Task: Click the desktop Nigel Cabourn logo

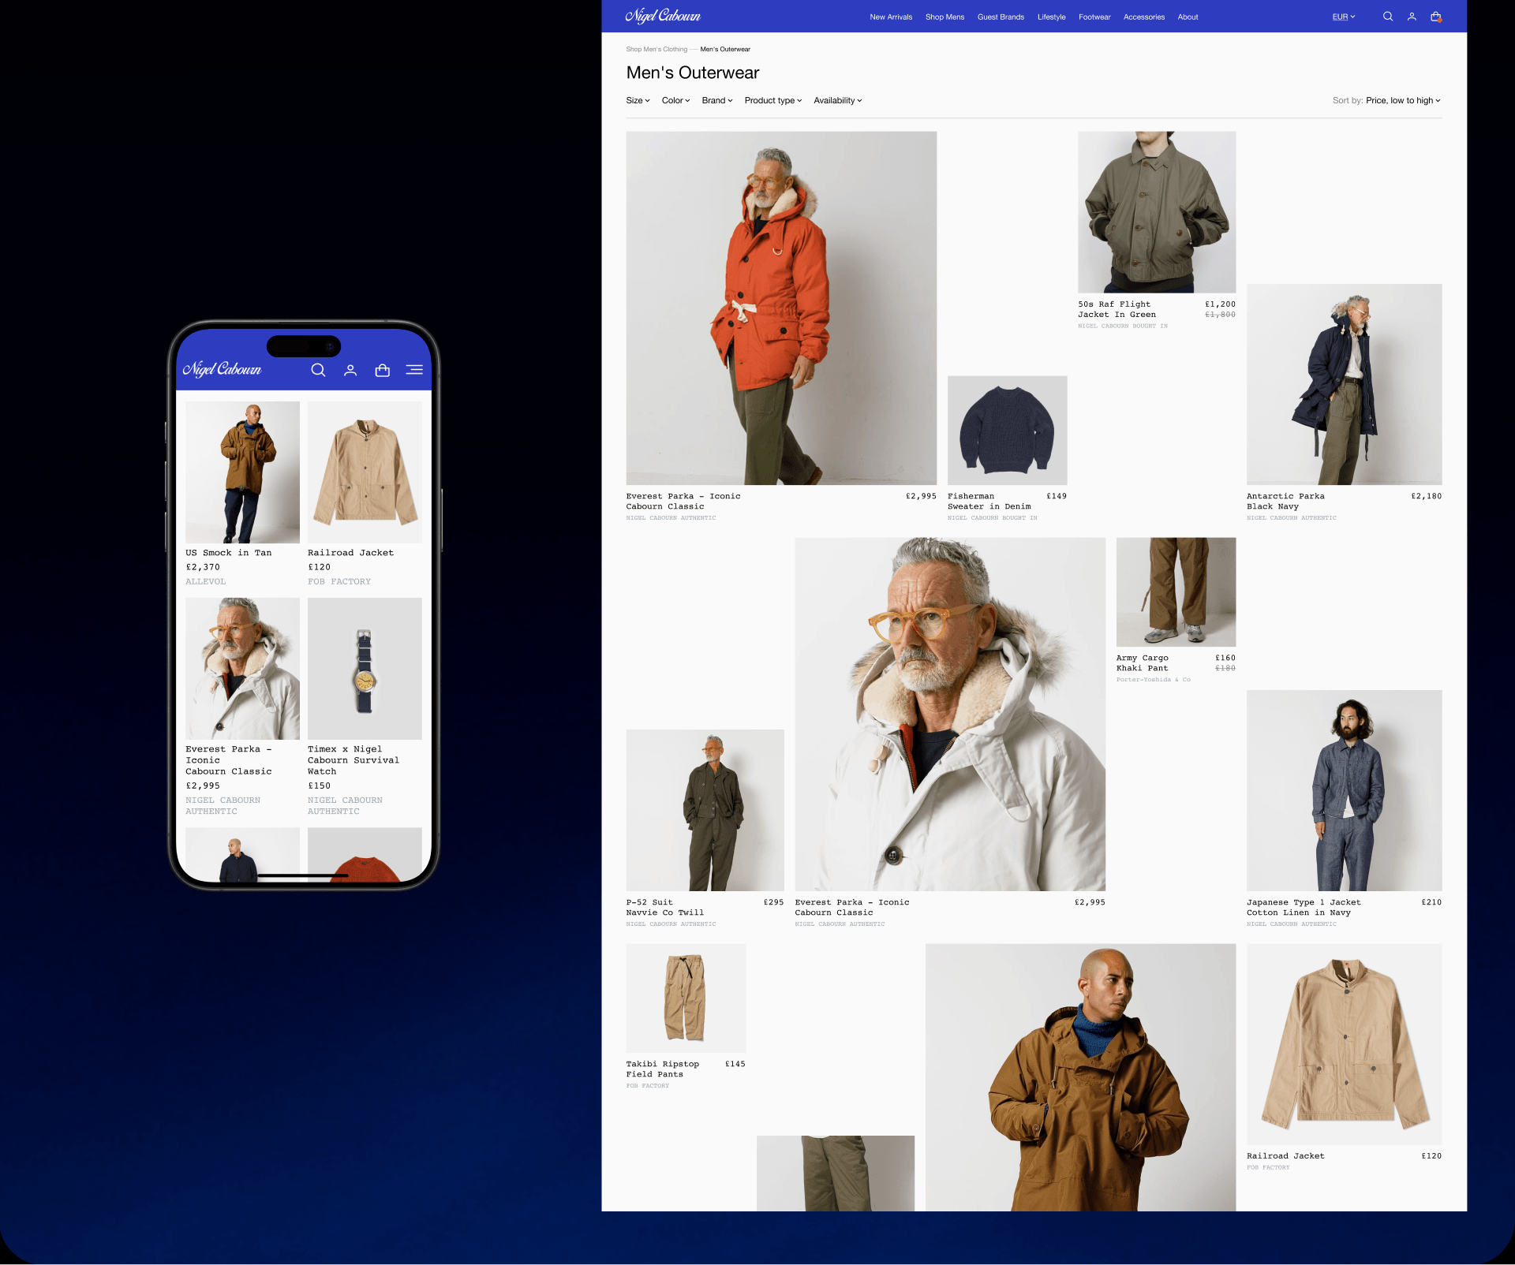Action: (x=663, y=17)
